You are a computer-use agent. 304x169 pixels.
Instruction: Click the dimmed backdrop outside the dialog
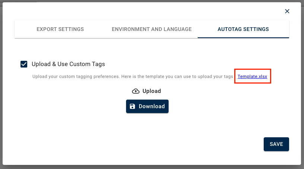coord(149,167)
